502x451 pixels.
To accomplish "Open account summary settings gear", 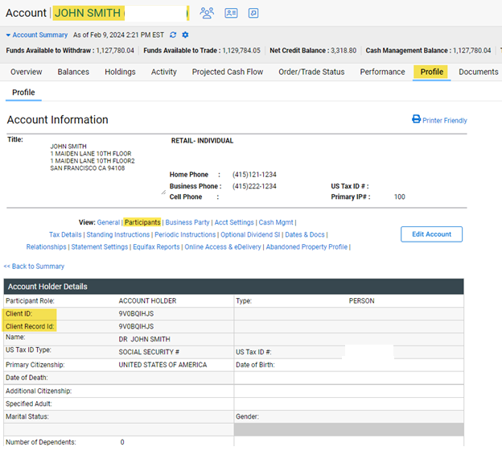I will pos(185,35).
